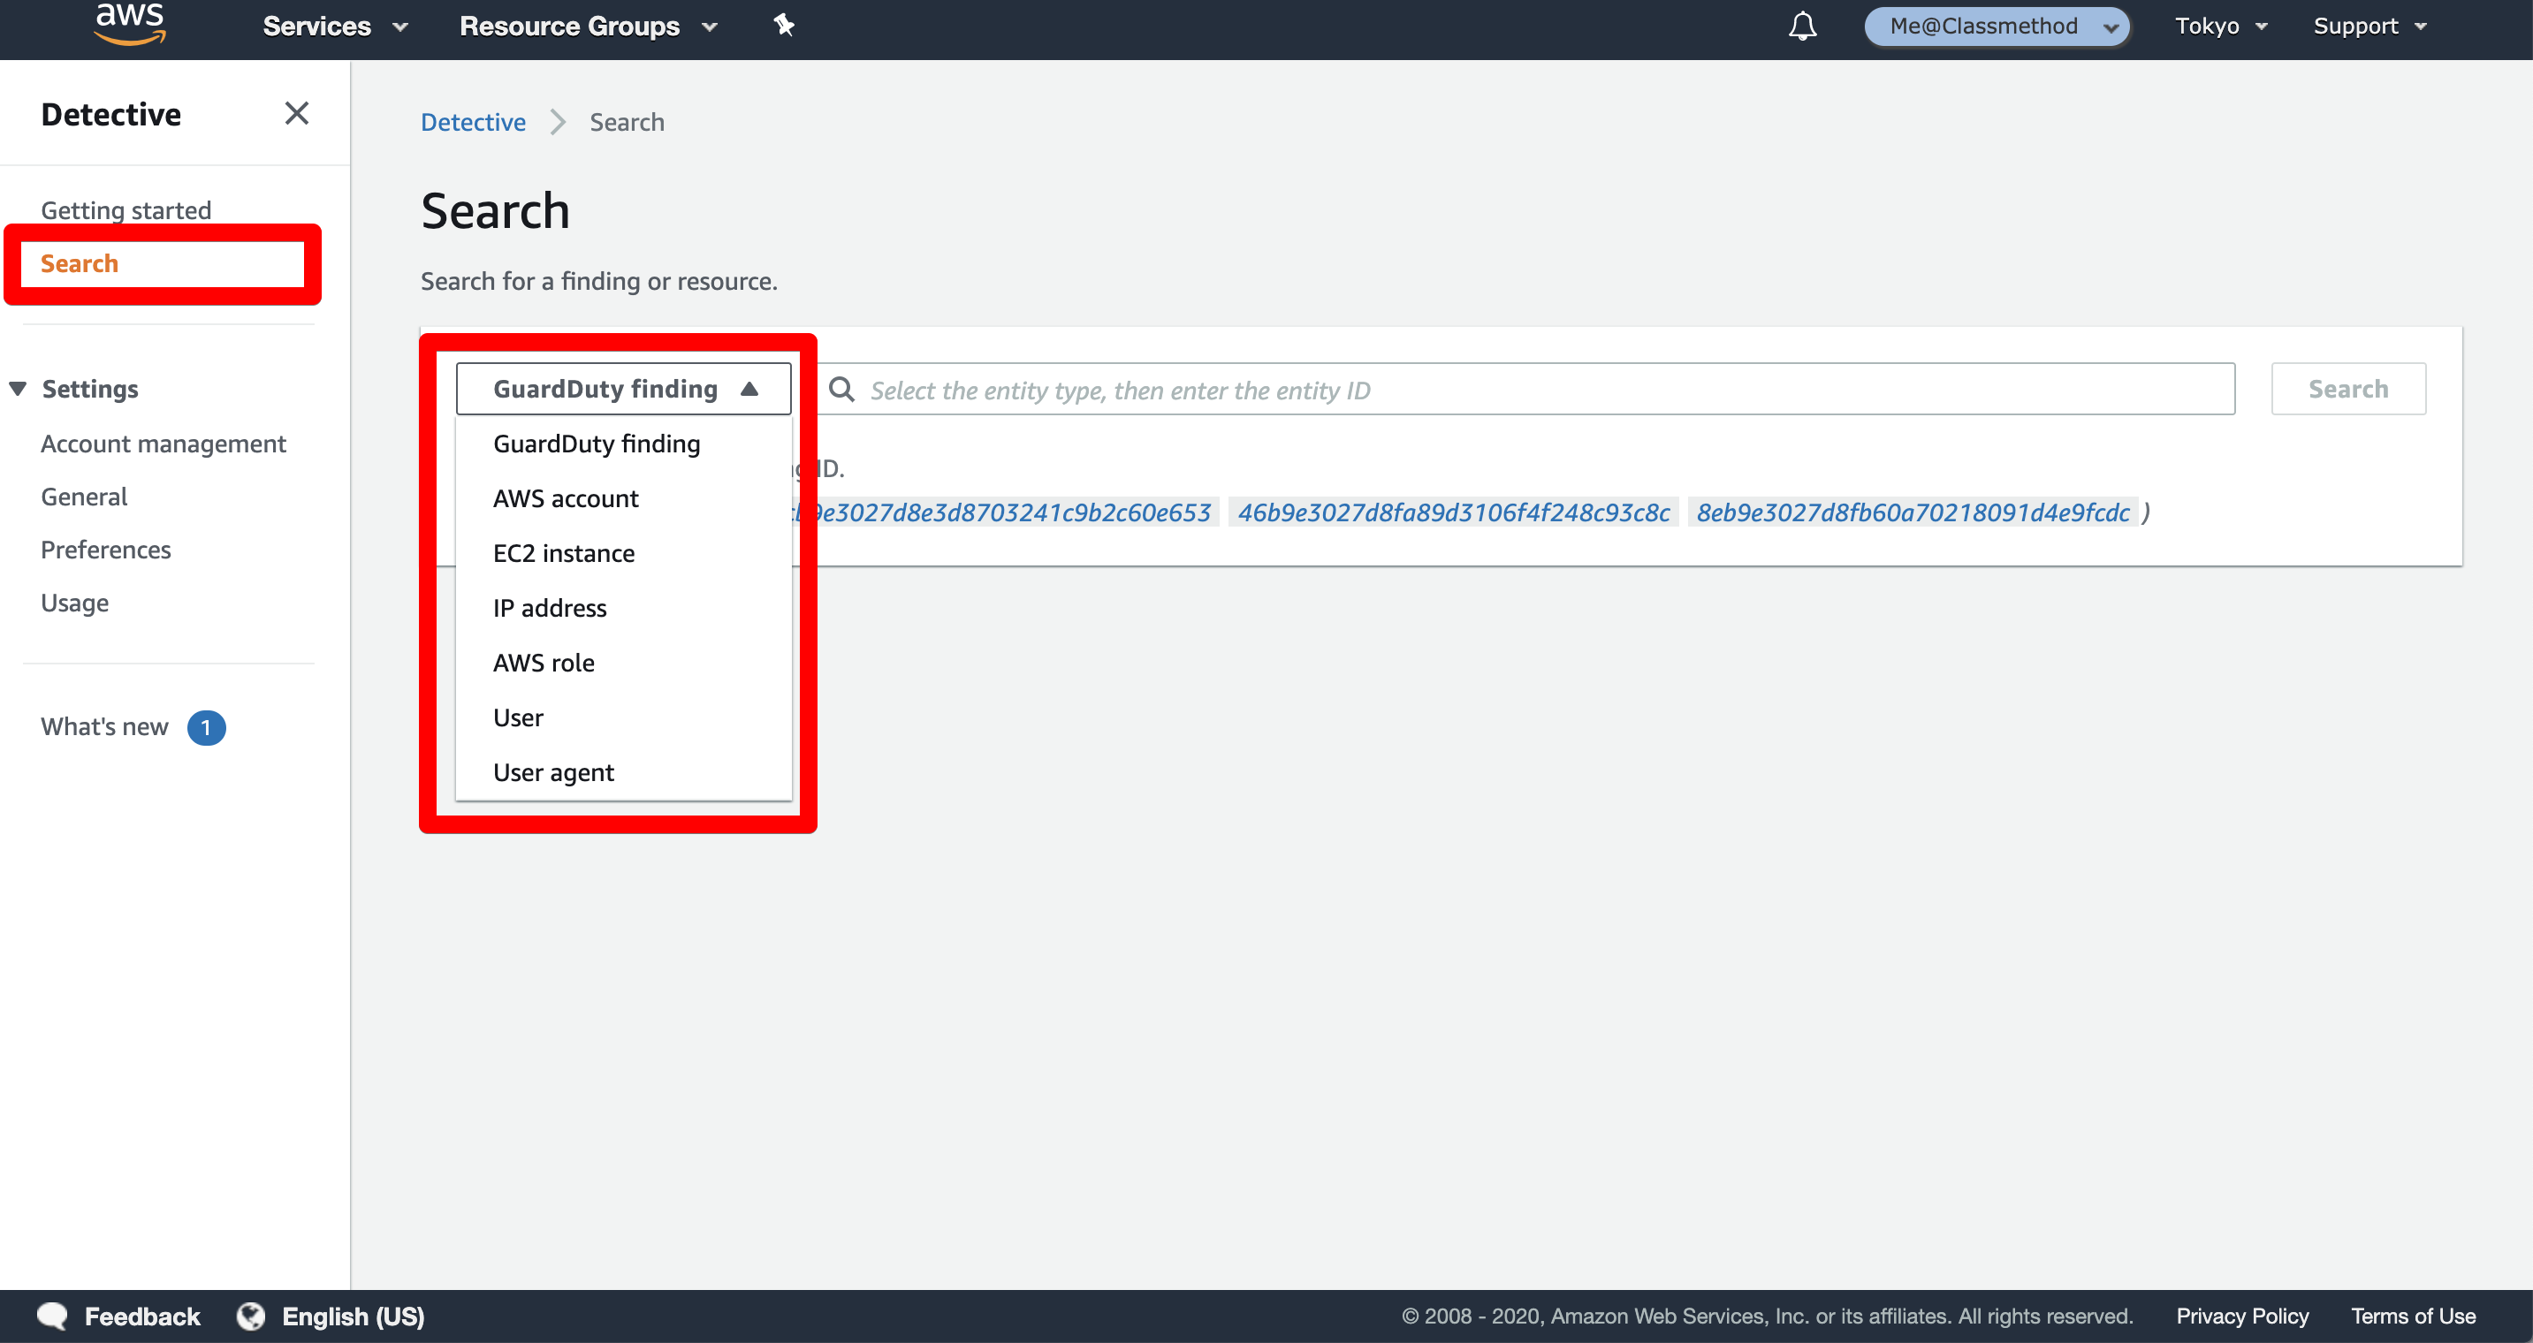
Task: Change language from English (US)
Action: [352, 1316]
